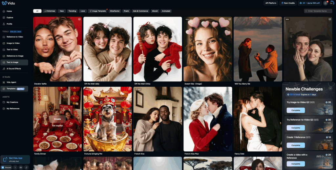Select the Animated filter tab
336x170 pixels.
tap(166, 11)
